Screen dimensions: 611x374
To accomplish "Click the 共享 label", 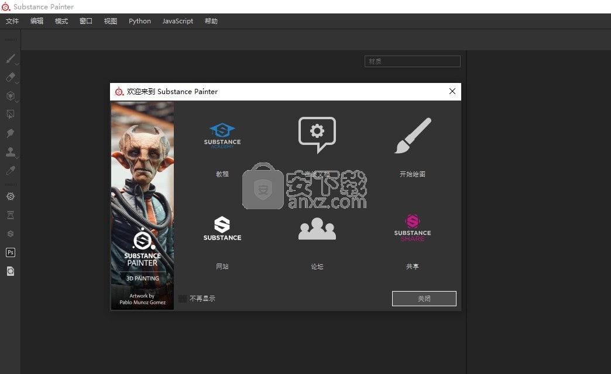I will click(413, 266).
